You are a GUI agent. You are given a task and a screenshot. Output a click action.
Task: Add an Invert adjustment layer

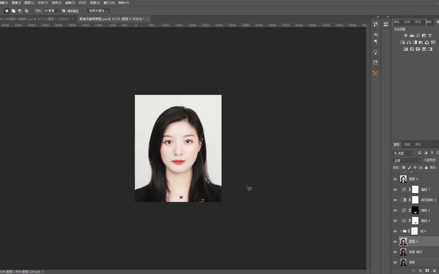click(x=405, y=49)
